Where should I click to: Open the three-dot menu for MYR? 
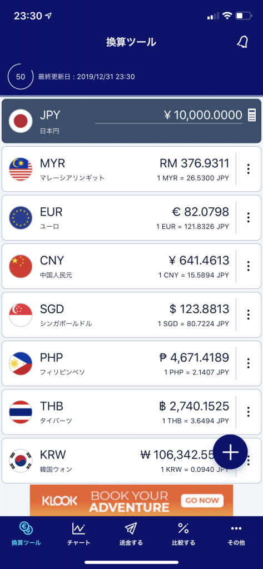249,169
